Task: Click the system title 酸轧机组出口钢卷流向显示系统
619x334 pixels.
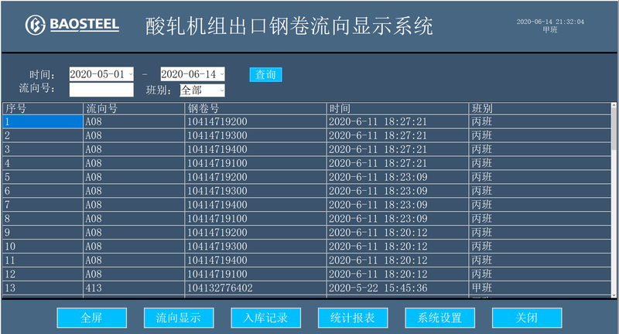Action: point(289,26)
